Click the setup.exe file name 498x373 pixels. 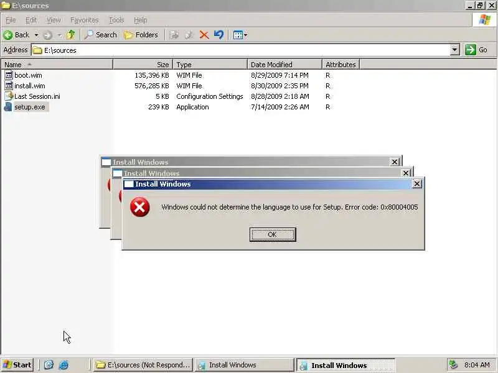pyautogui.click(x=30, y=107)
